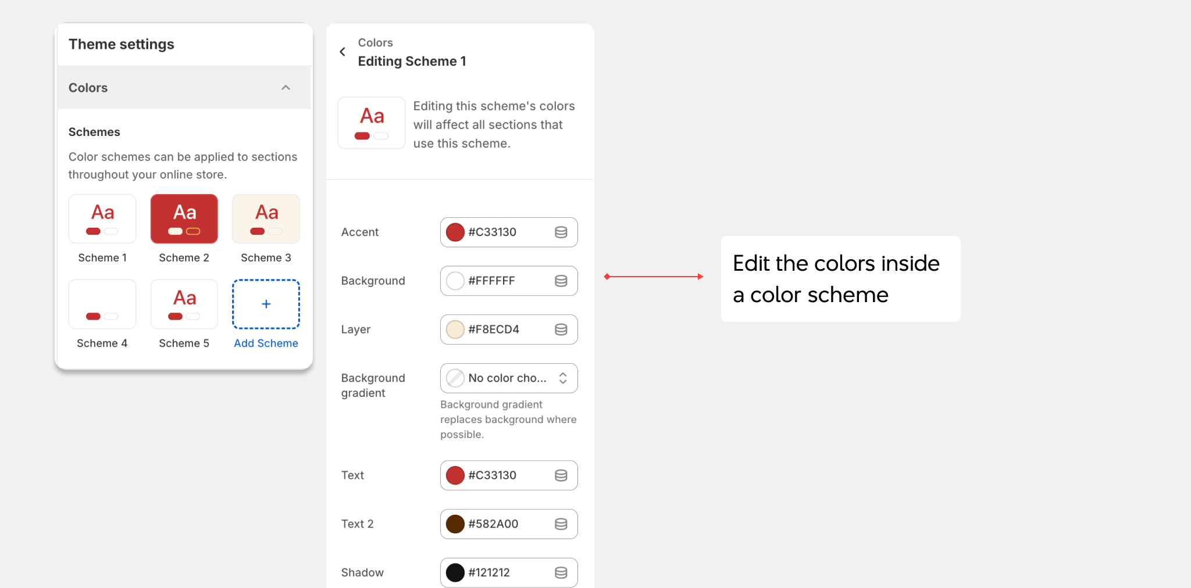Click the Schemes heading
The width and height of the screenshot is (1191, 588).
(x=94, y=132)
